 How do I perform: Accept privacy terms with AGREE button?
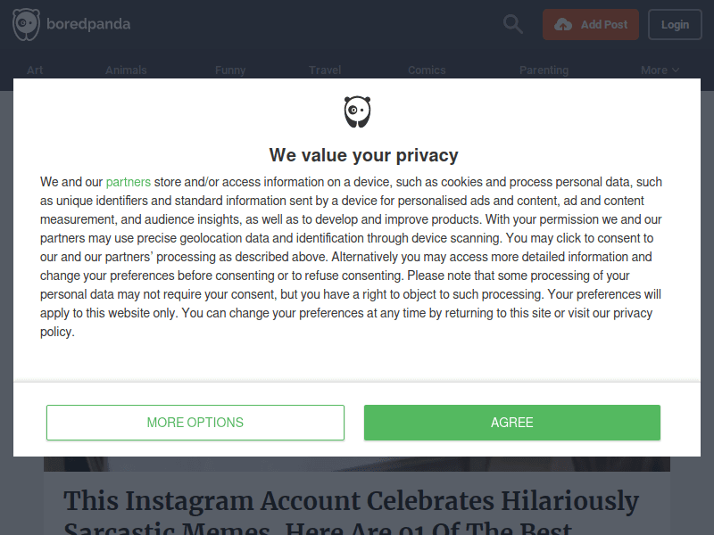coord(512,423)
